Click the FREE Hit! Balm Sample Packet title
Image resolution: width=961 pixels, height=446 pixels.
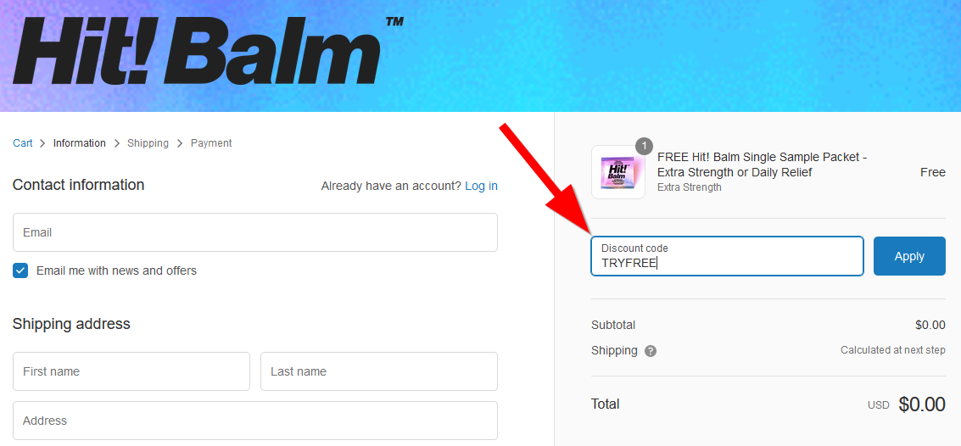click(x=763, y=164)
